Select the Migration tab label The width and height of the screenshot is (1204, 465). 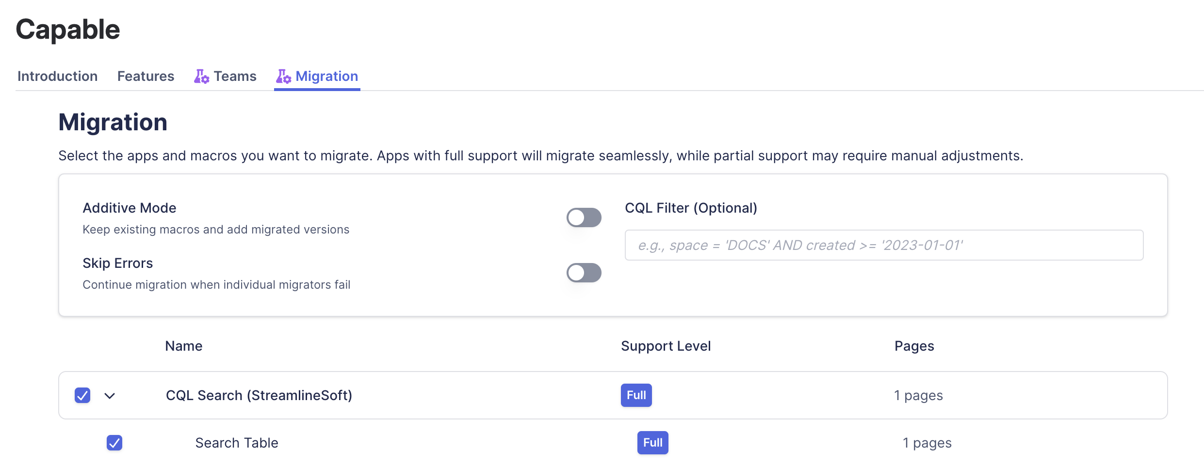(326, 77)
